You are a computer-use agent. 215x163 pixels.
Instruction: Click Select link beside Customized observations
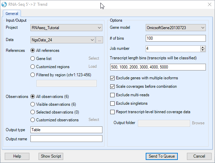tap(94, 120)
